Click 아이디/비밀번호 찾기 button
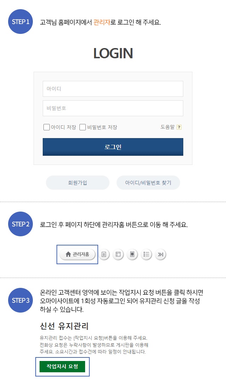Image resolution: width=226 pixels, height=391 pixels. tap(148, 183)
